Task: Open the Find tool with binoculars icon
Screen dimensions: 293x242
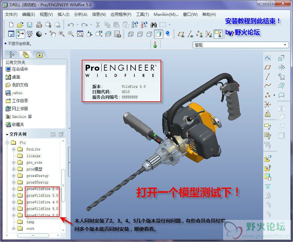Action: [x=153, y=24]
